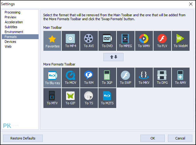Select the To SWF format tile
This screenshot has width=196, height=145.
click(126, 78)
